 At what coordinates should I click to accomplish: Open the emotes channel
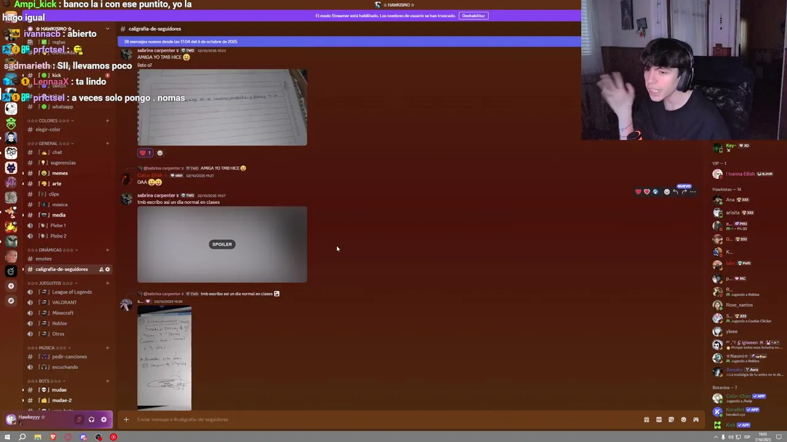pos(68,259)
